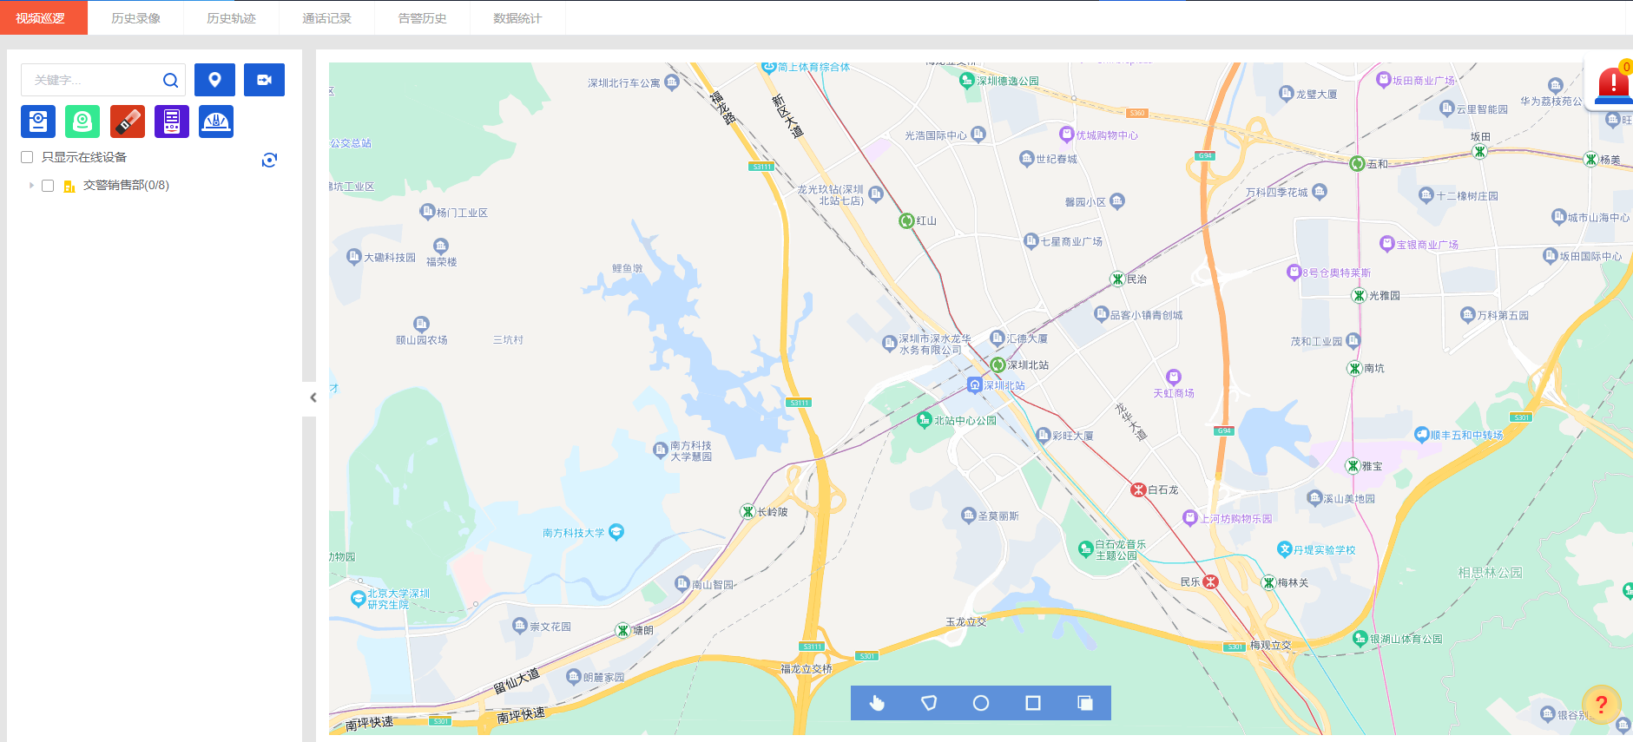Click the overlapping squares map tool
This screenshot has height=742, width=1633.
pos(1085,703)
